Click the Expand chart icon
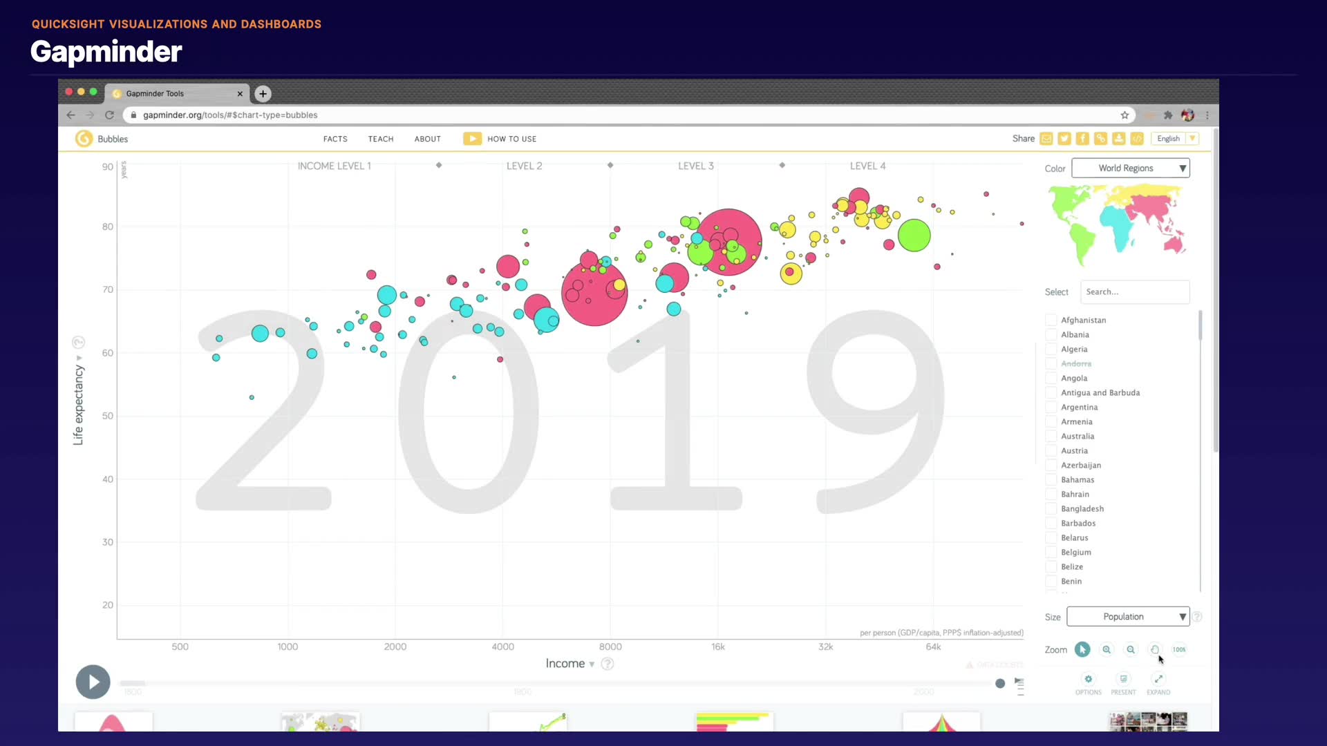Image resolution: width=1327 pixels, height=746 pixels. pyautogui.click(x=1158, y=679)
